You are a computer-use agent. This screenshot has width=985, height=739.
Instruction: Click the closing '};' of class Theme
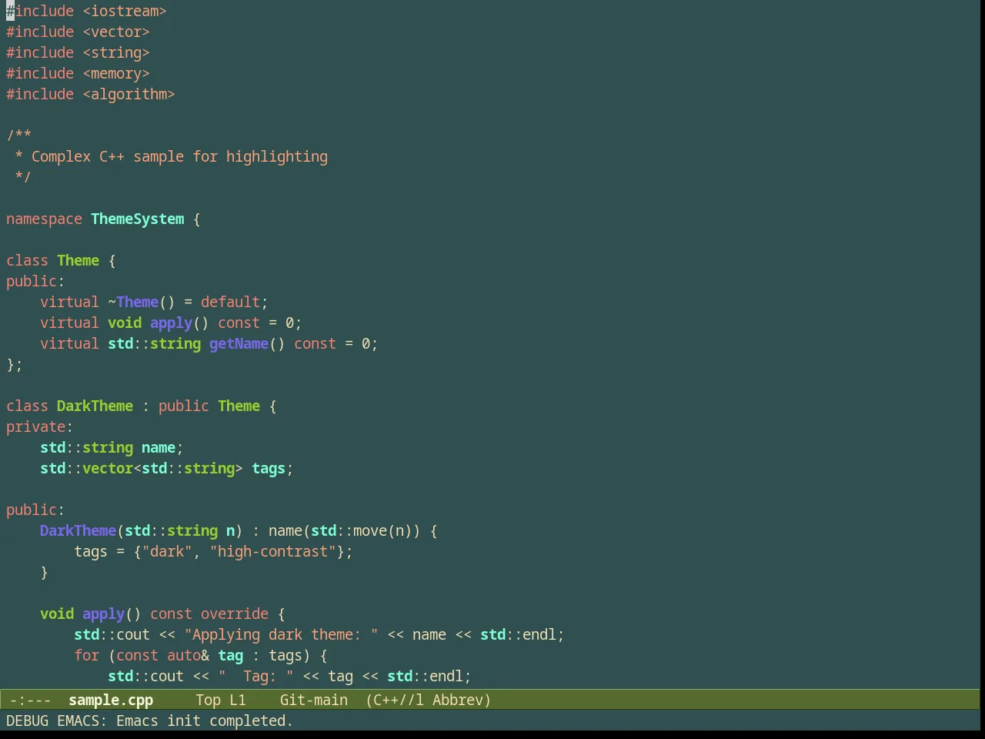15,364
